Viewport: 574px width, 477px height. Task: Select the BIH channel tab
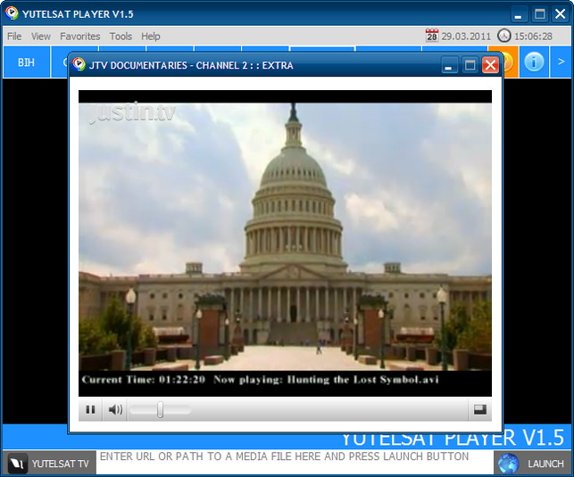[27, 62]
